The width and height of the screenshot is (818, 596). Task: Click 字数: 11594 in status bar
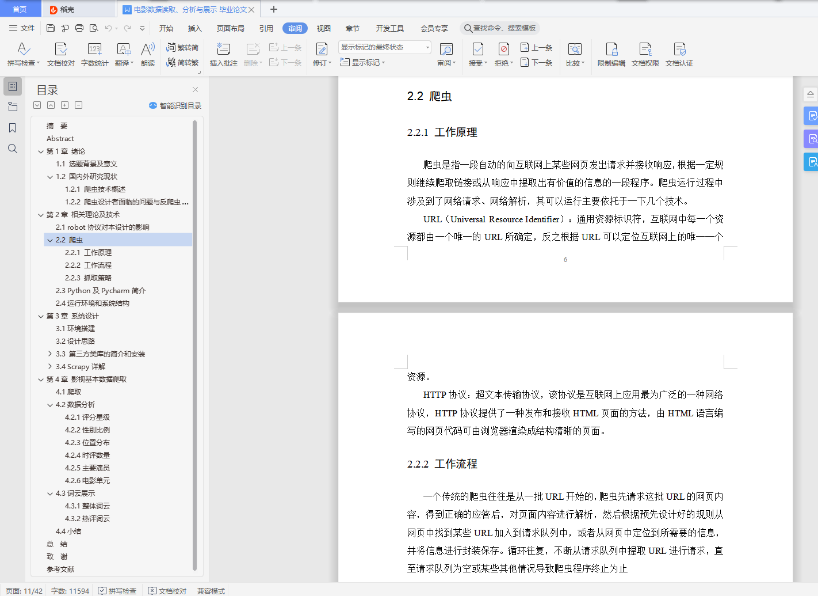70,591
